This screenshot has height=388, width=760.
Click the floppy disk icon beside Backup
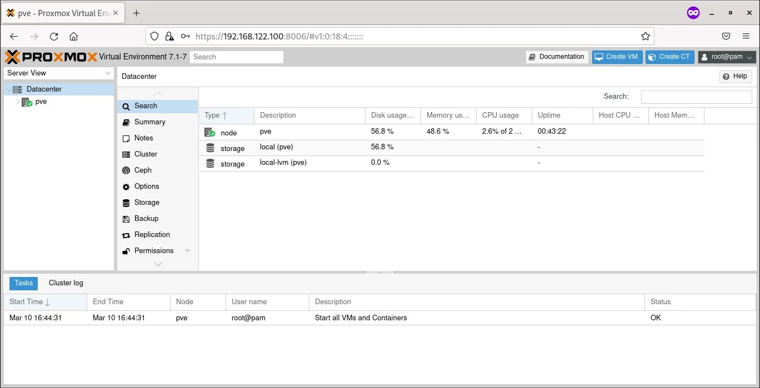[x=126, y=219]
